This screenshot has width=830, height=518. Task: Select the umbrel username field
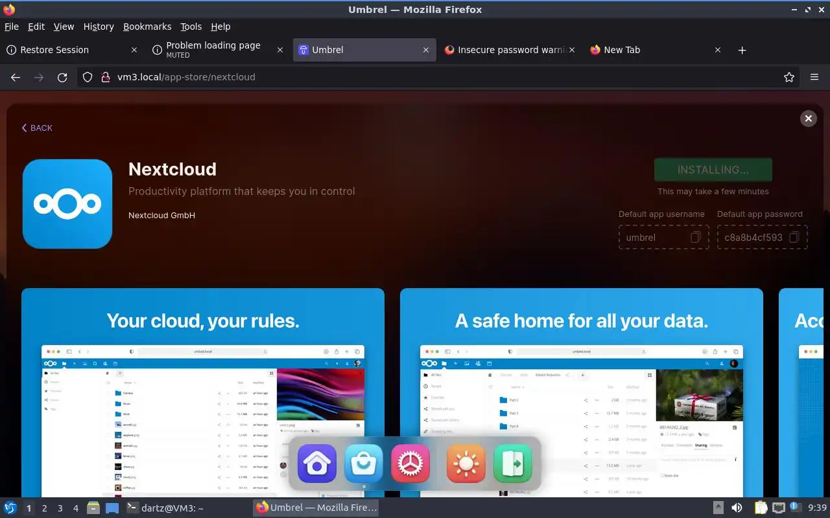[664, 237]
